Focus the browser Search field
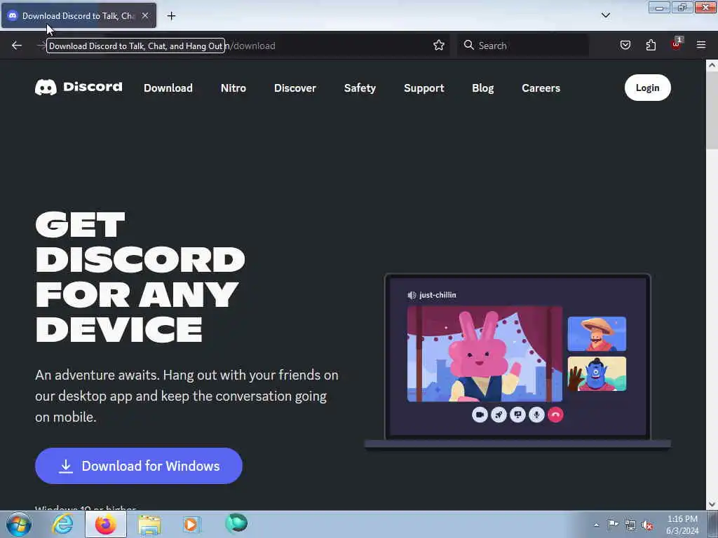This screenshot has height=538, width=718. click(523, 46)
